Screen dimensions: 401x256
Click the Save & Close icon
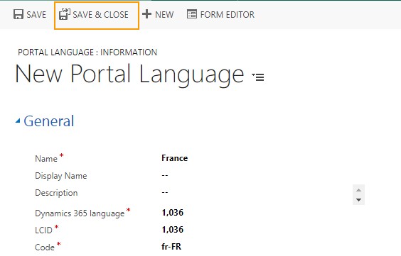(65, 14)
